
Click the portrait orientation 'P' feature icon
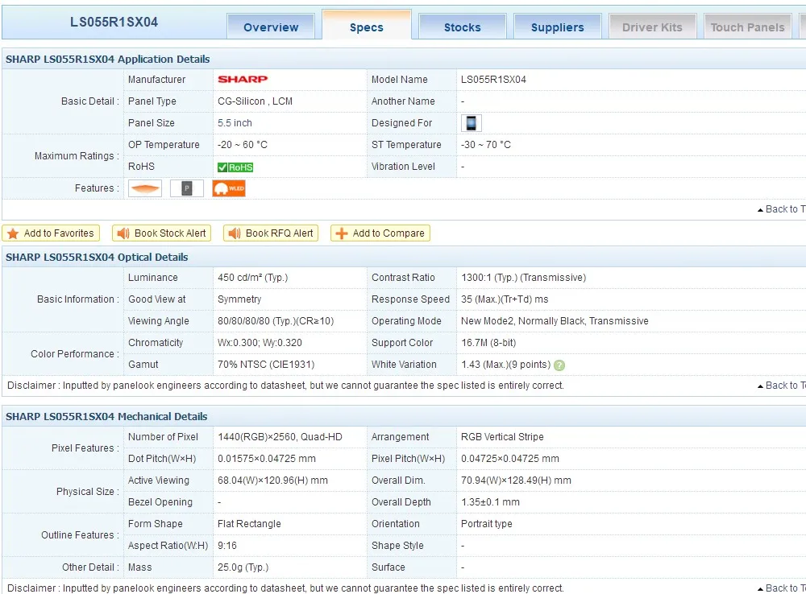point(187,188)
